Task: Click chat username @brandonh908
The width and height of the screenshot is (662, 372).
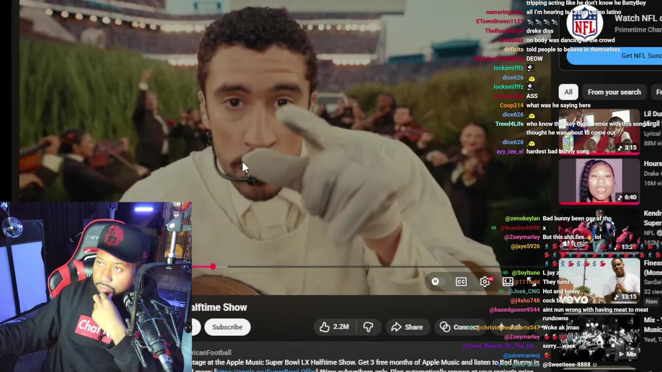Action: 519,228
